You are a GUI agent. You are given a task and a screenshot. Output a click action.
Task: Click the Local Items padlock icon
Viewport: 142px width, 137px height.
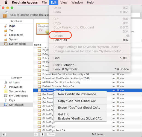pos(6,35)
